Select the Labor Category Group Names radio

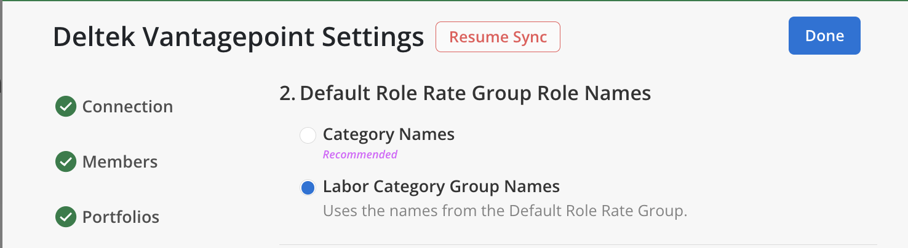pos(308,187)
